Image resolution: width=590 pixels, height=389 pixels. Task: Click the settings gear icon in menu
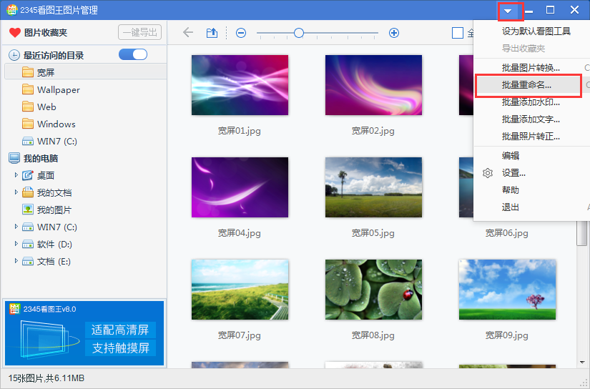(488, 173)
